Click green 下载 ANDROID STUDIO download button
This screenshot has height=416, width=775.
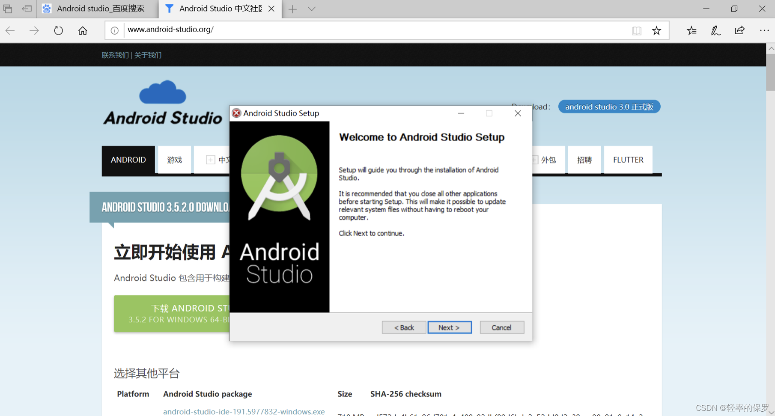tap(172, 313)
